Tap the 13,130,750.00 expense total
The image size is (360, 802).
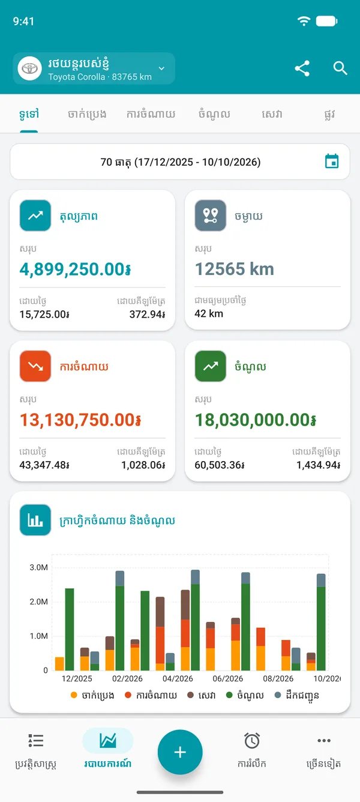pyautogui.click(x=80, y=420)
